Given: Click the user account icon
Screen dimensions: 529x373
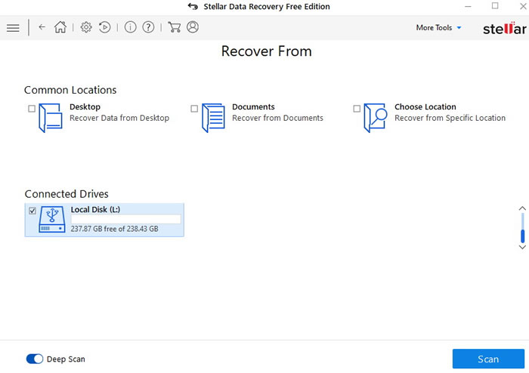Looking at the screenshot, I should tap(193, 28).
